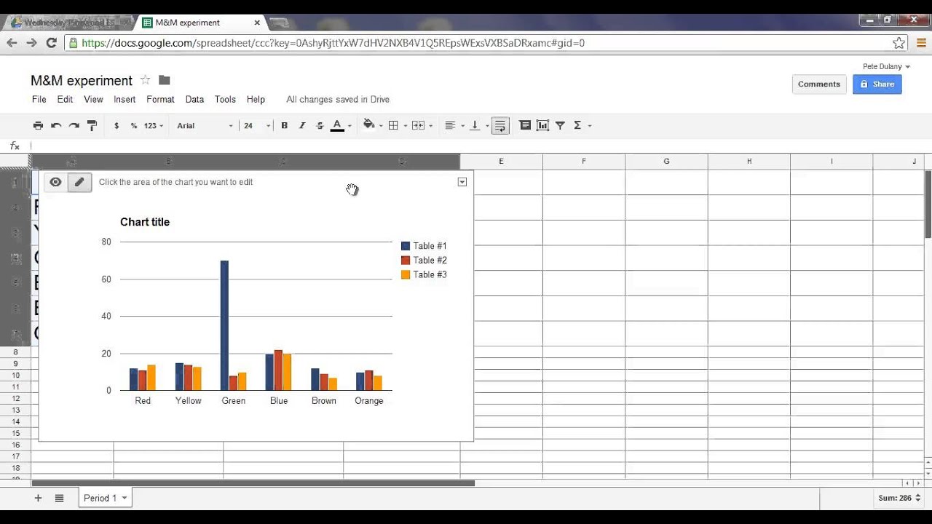Viewport: 932px width, 524px height.
Task: Click the chart quick view eye button
Action: coord(55,182)
